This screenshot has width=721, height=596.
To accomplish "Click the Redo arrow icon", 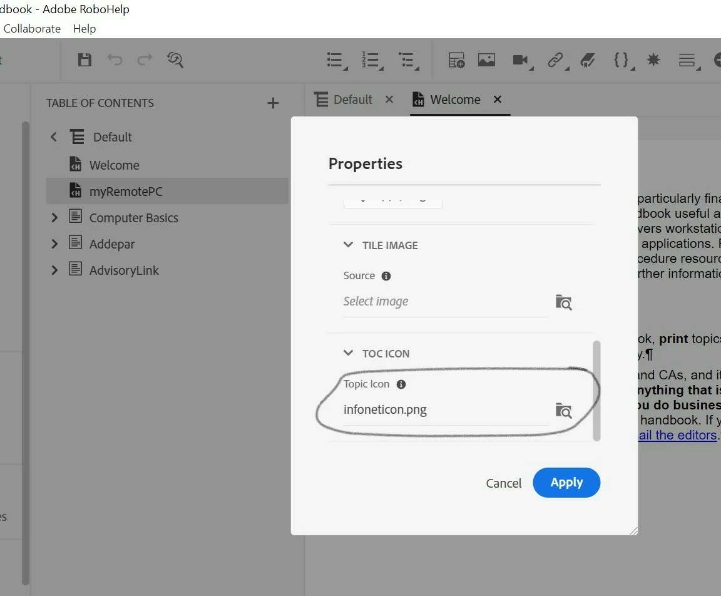I will coord(145,59).
